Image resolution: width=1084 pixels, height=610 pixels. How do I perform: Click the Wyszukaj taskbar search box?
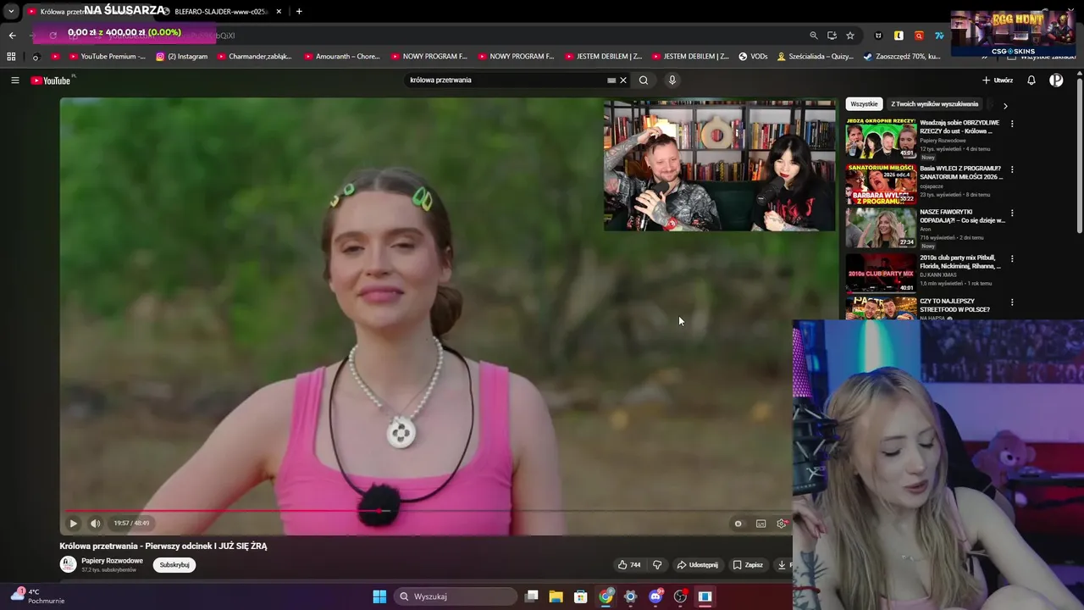pyautogui.click(x=456, y=596)
